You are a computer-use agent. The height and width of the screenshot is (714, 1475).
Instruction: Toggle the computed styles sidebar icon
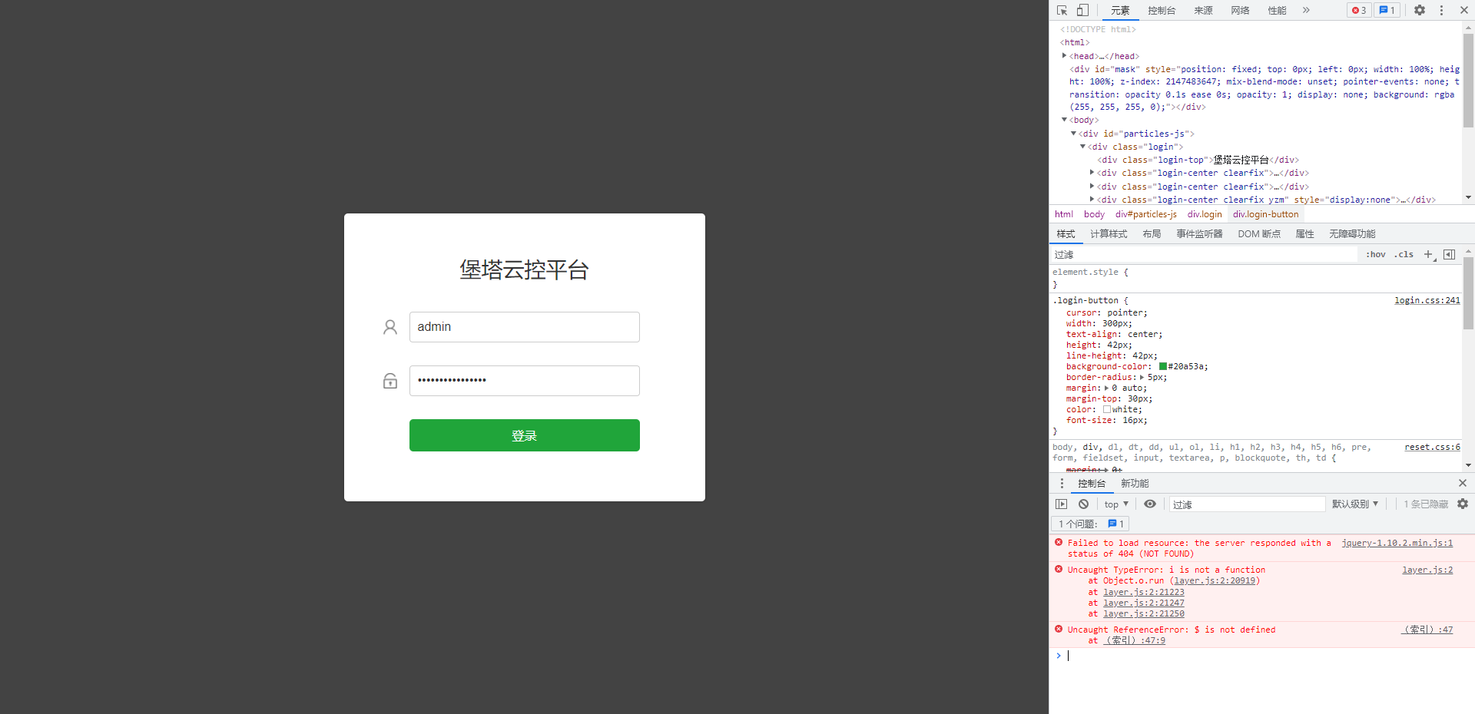click(1449, 254)
